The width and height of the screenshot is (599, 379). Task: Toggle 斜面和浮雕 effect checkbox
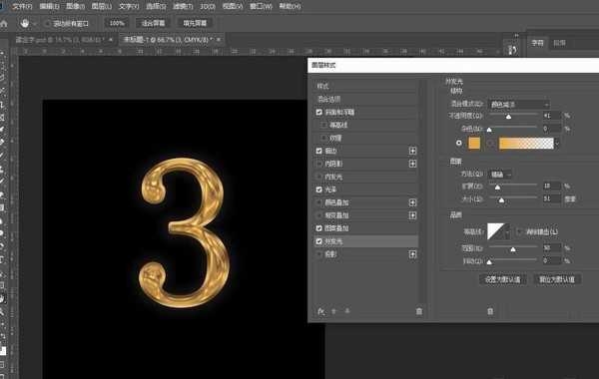(x=319, y=113)
